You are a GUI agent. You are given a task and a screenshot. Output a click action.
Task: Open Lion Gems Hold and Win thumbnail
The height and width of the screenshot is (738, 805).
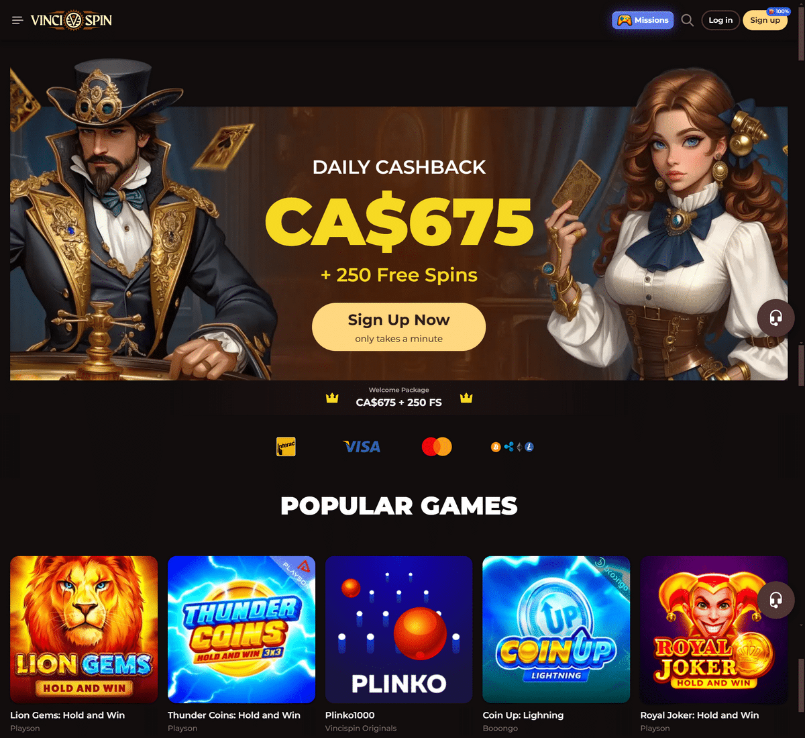pyautogui.click(x=84, y=629)
